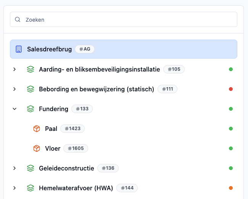
Task: Expand the Hemelwaterafvoer (HWA) node
Action: tap(14, 188)
